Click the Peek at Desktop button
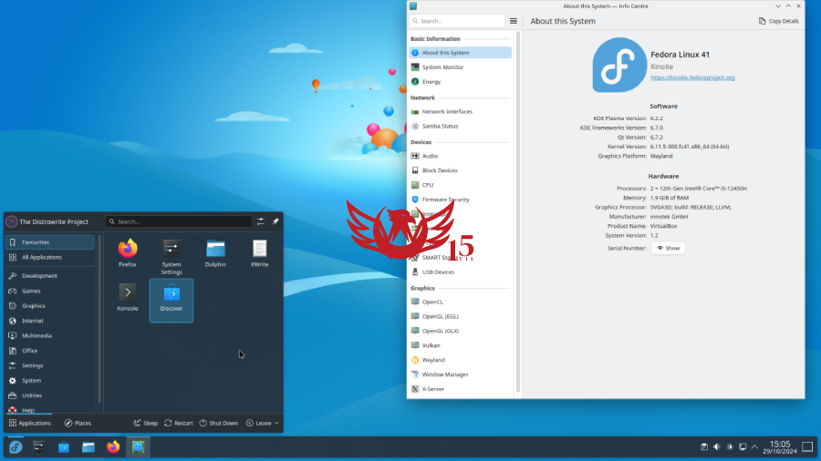 pos(807,447)
